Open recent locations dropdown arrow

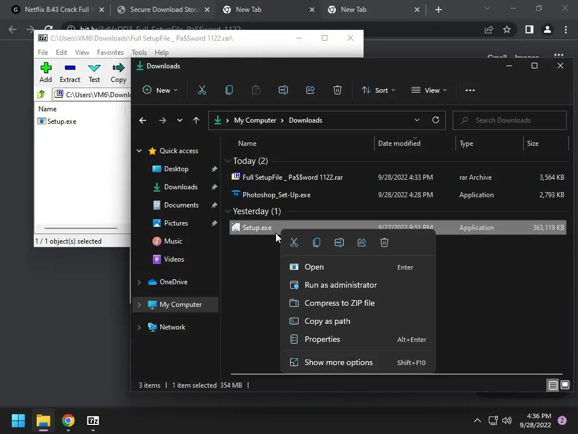(x=179, y=120)
